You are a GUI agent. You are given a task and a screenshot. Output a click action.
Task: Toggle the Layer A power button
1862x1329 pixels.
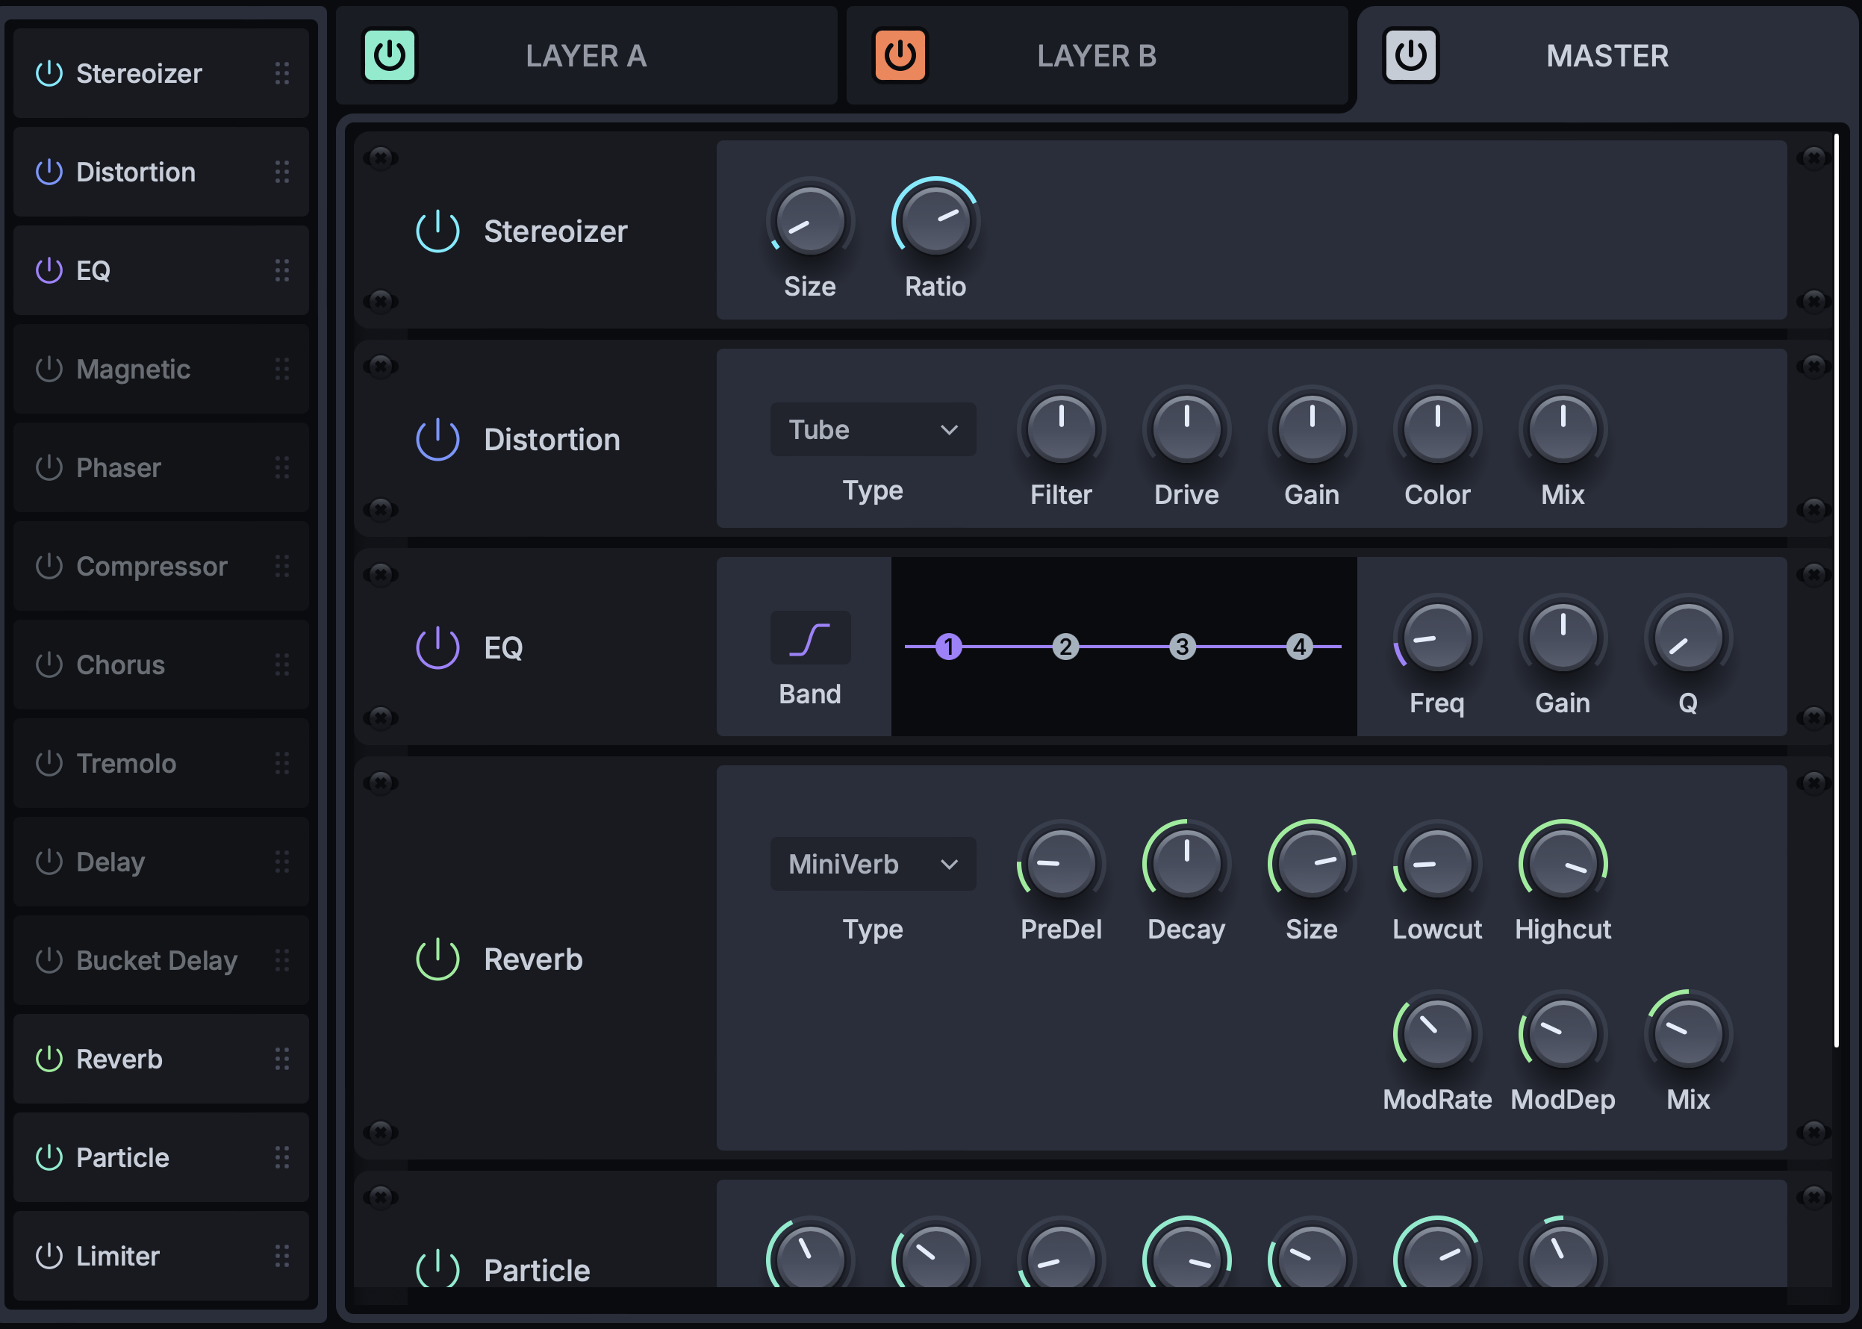pyautogui.click(x=390, y=56)
